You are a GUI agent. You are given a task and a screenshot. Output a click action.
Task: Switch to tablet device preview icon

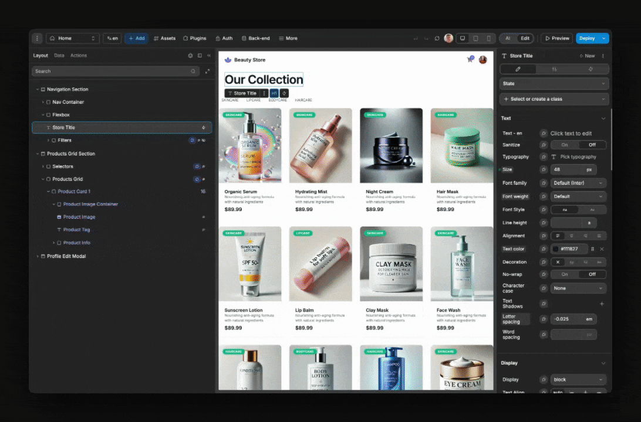click(x=475, y=38)
